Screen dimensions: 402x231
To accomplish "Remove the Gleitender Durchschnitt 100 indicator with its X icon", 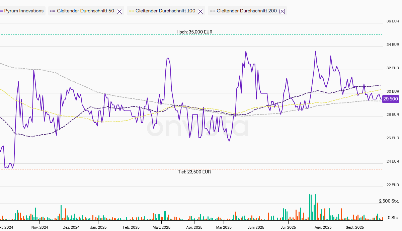I will (x=200, y=11).
